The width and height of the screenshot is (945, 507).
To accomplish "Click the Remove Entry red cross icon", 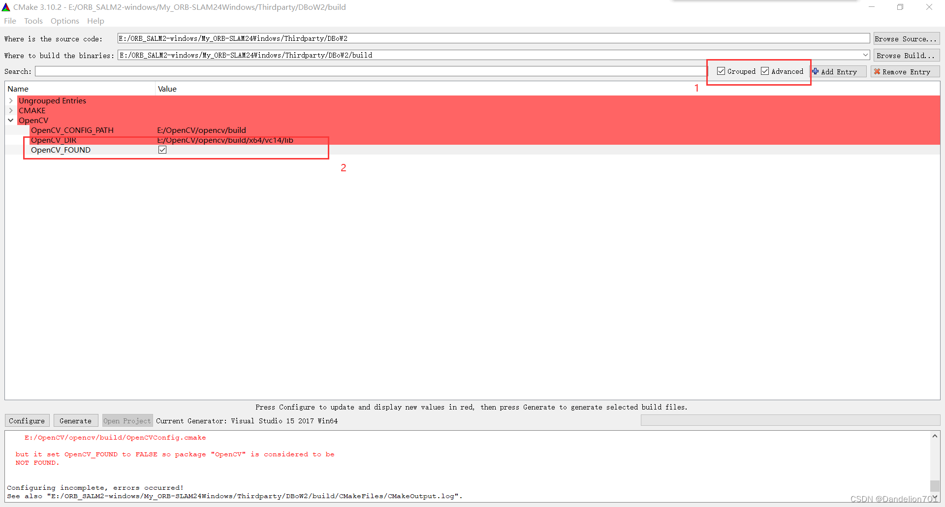I will [x=878, y=71].
